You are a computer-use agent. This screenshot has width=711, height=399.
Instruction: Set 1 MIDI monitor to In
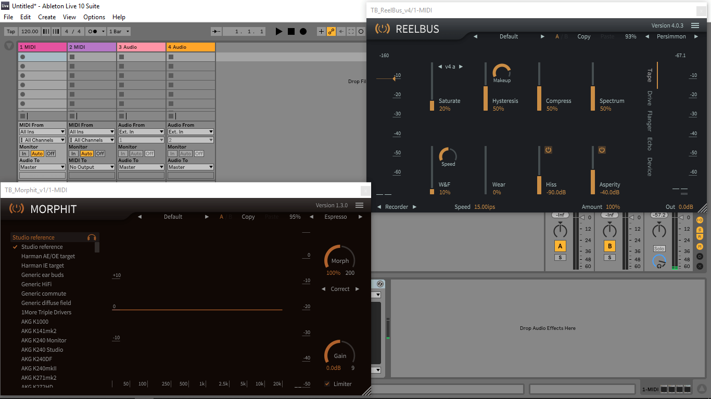(x=24, y=154)
